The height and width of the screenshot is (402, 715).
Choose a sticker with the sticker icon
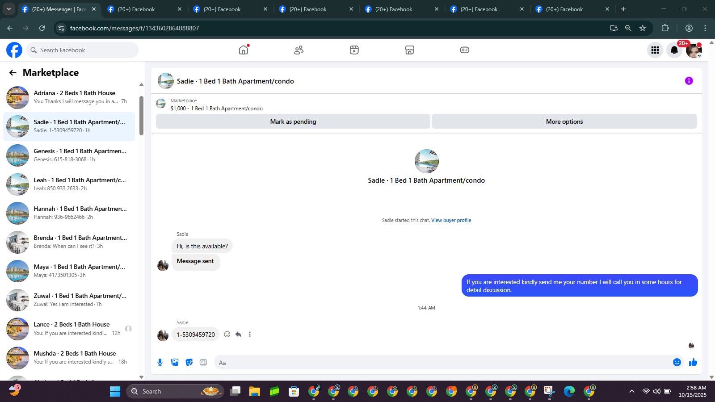point(189,362)
